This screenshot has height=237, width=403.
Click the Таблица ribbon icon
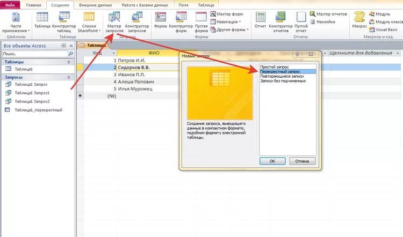[x=42, y=20]
